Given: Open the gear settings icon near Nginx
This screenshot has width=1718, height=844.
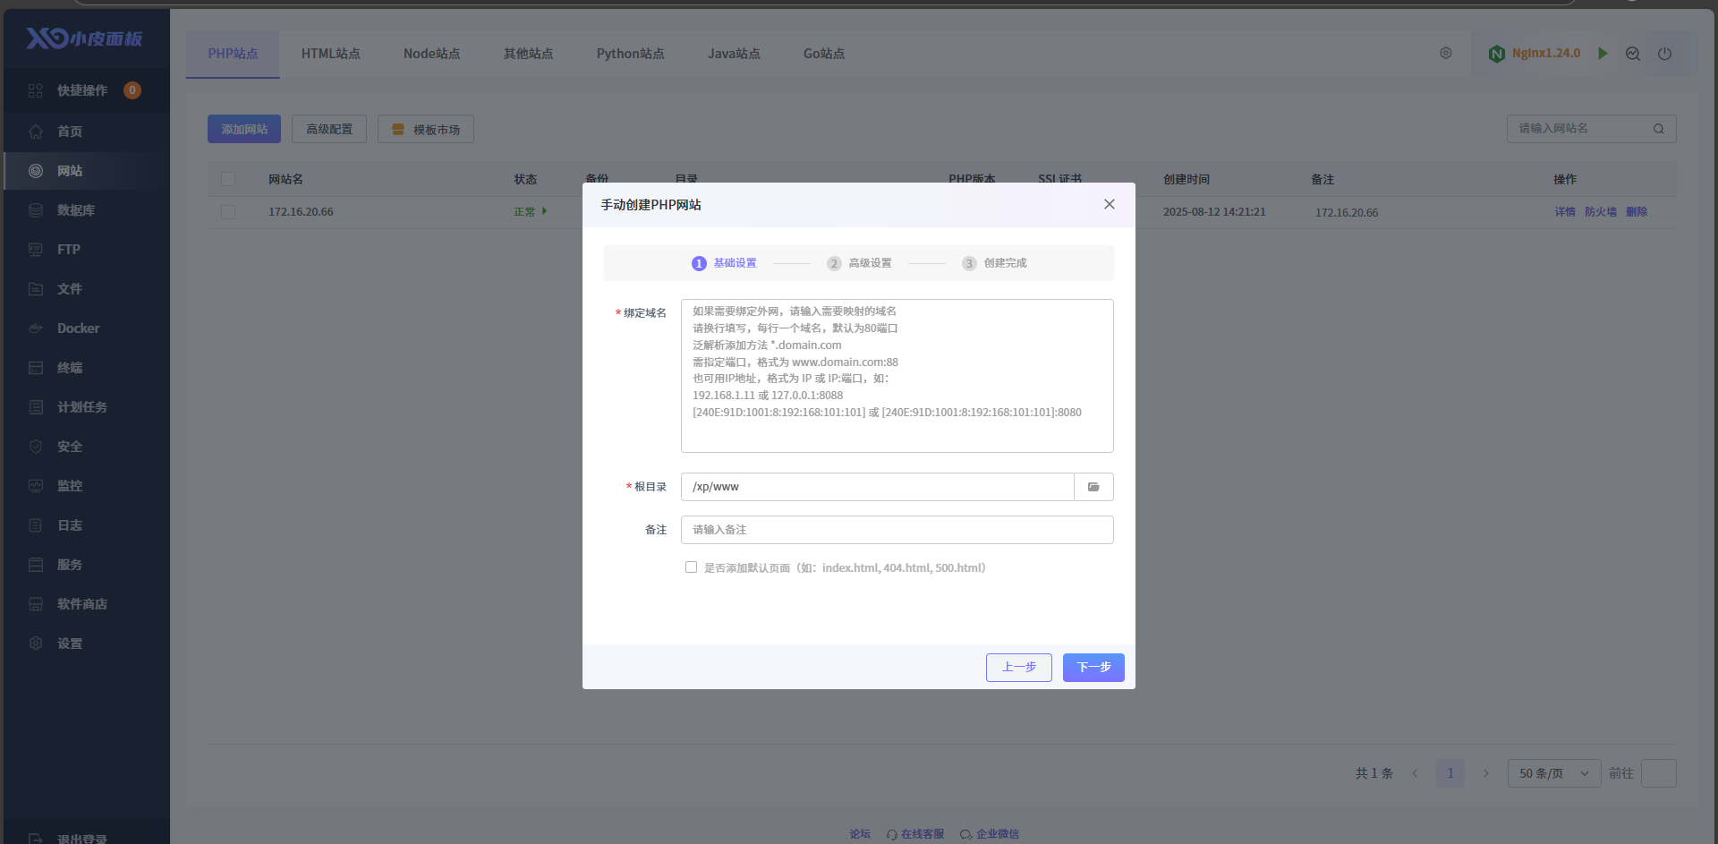Looking at the screenshot, I should coord(1446,54).
